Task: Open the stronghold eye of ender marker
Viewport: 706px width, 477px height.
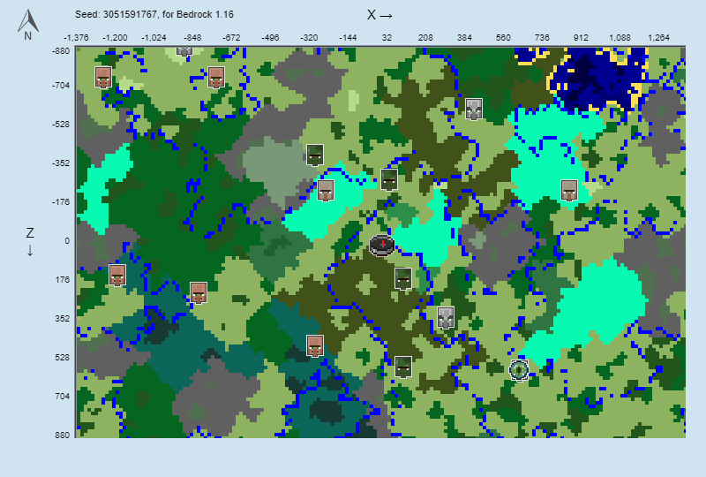Action: (519, 370)
